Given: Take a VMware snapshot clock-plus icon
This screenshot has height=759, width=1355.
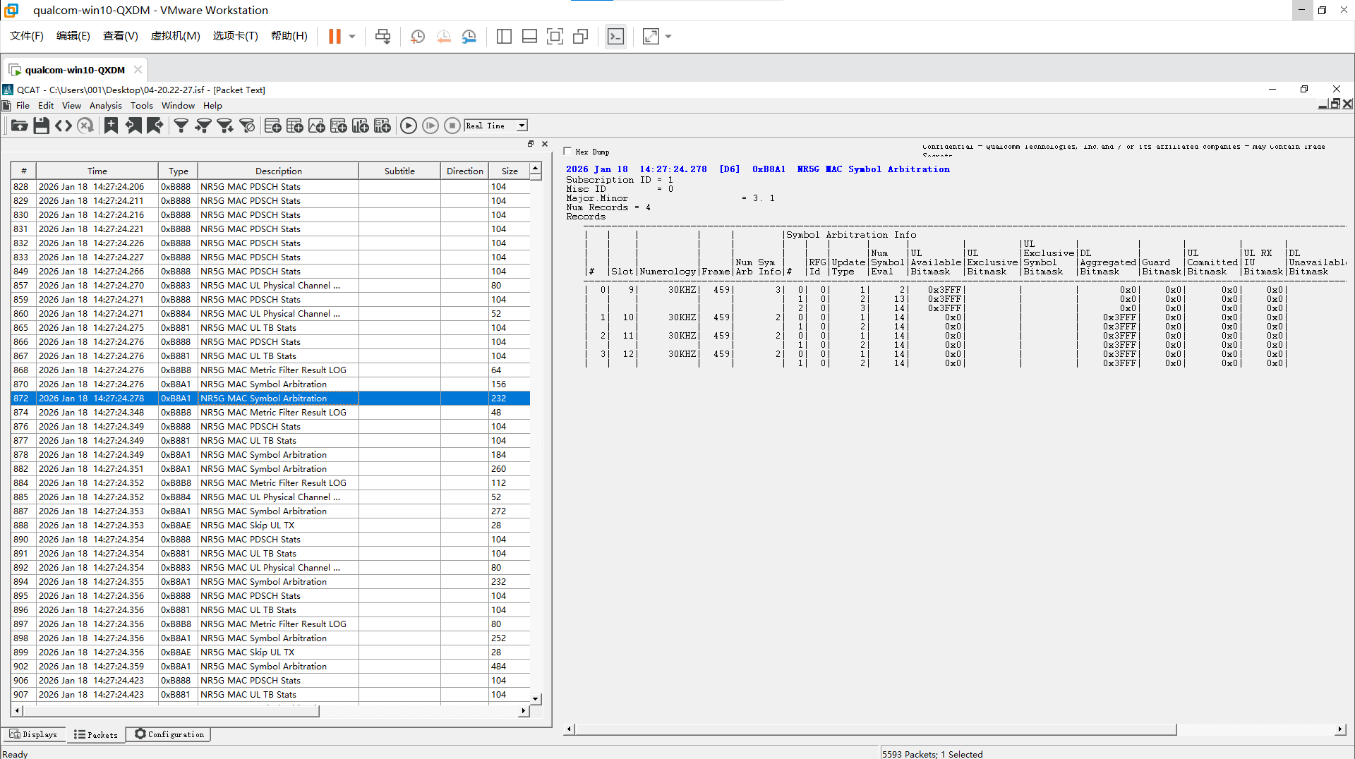Looking at the screenshot, I should (x=418, y=37).
